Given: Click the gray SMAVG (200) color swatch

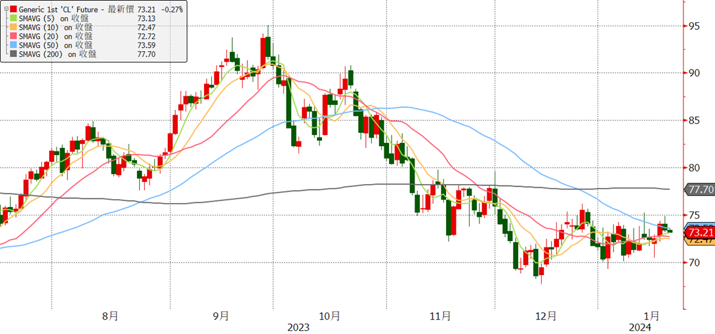Looking at the screenshot, I should [12, 54].
